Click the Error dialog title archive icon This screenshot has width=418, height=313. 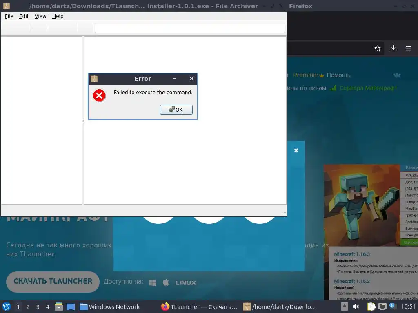(94, 79)
